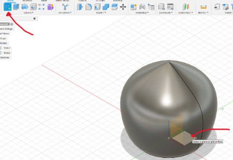
Task: Open the INSPECT dropdown menu
Action: tap(203, 13)
